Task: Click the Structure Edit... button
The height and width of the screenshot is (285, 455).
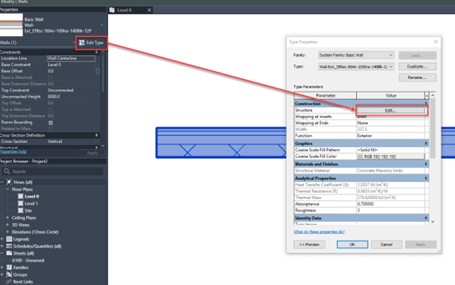Action: [390, 110]
